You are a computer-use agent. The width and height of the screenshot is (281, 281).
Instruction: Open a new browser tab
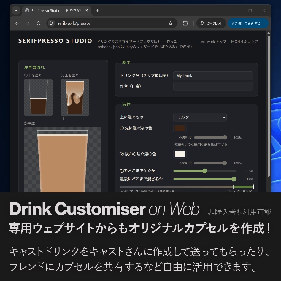click(x=98, y=10)
